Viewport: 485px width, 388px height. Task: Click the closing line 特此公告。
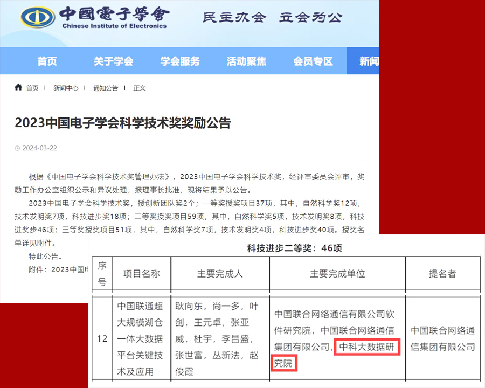46,256
